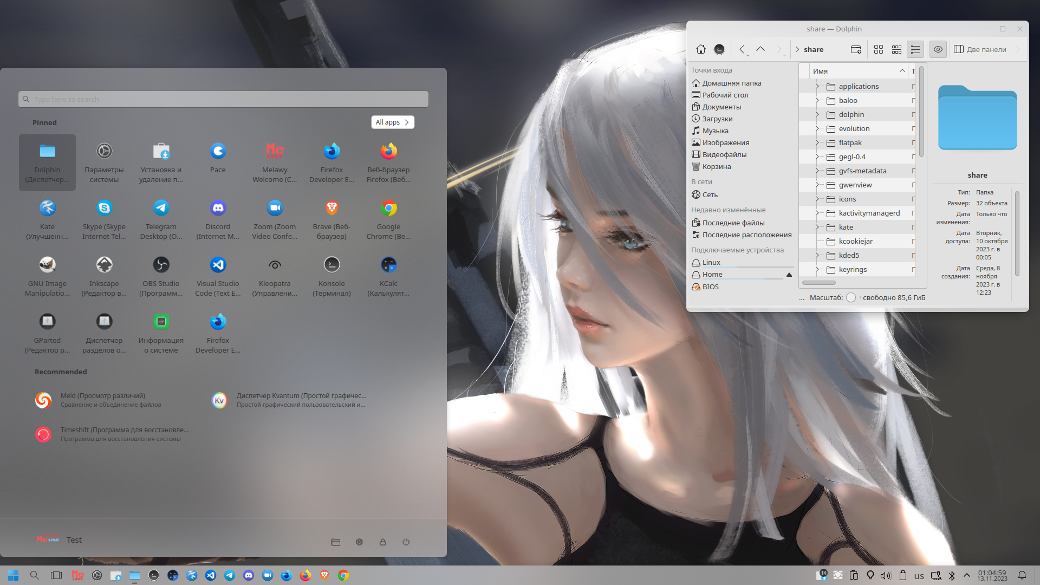Click the power icon in launcher footer
The height and width of the screenshot is (585, 1040).
pyautogui.click(x=406, y=542)
